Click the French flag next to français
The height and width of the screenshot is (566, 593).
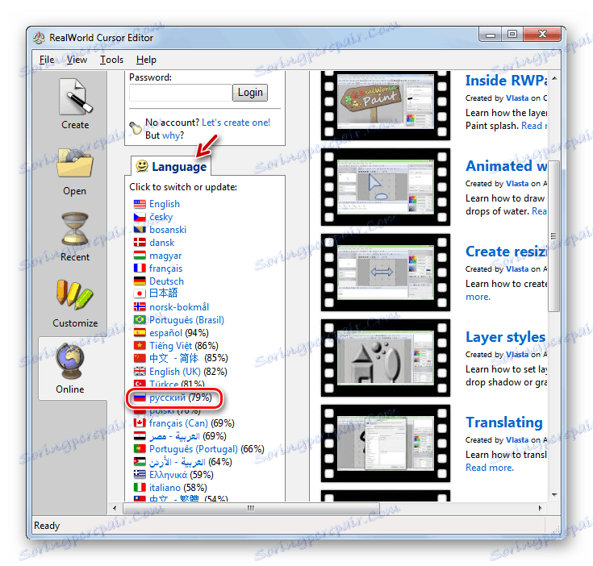coord(140,268)
